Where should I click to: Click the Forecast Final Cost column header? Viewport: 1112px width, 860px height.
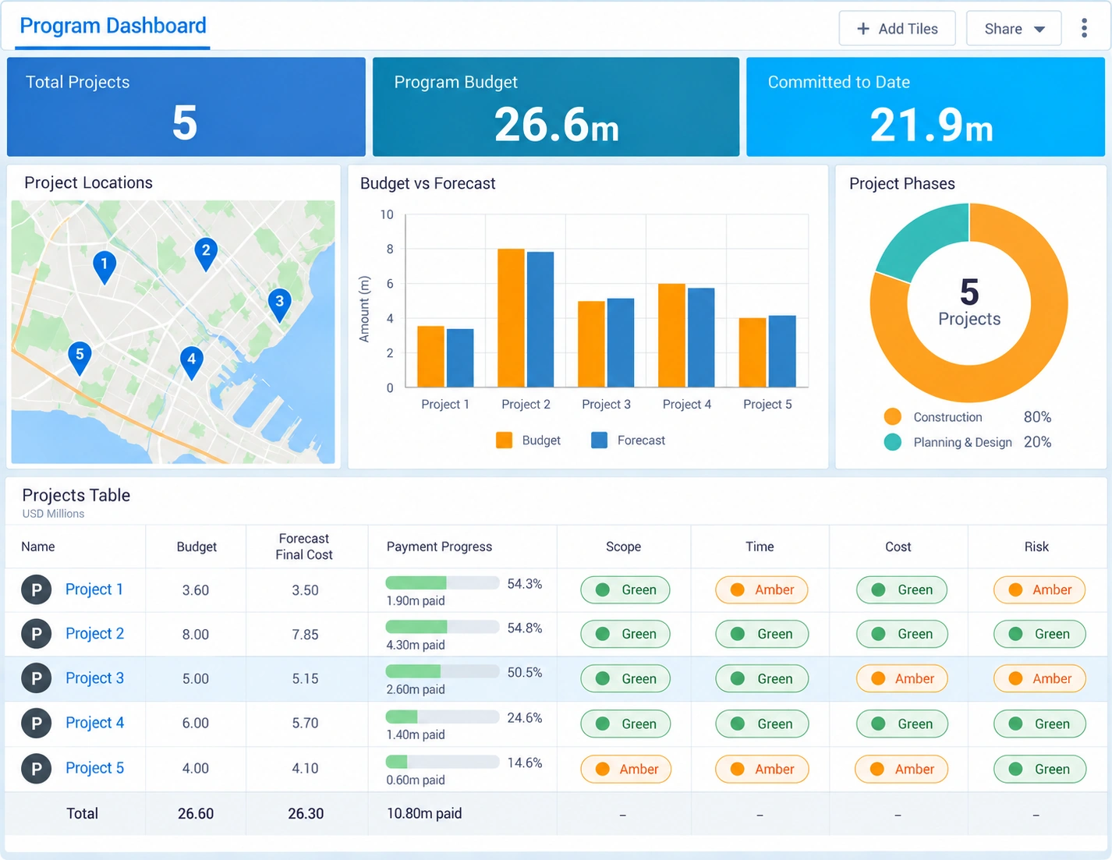[304, 547]
